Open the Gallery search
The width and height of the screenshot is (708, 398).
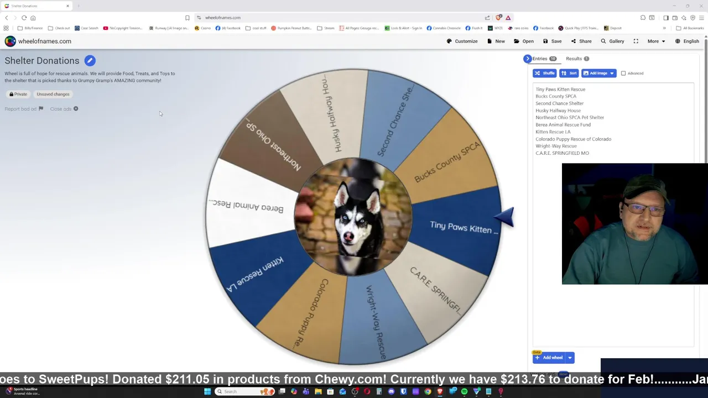point(612,41)
